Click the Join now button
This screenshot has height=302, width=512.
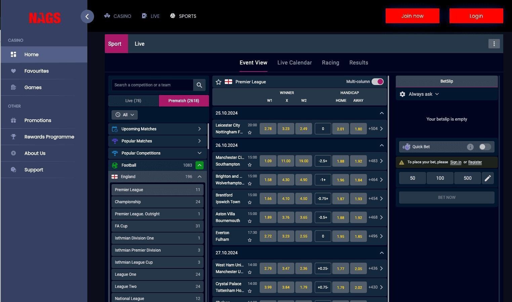pos(413,16)
